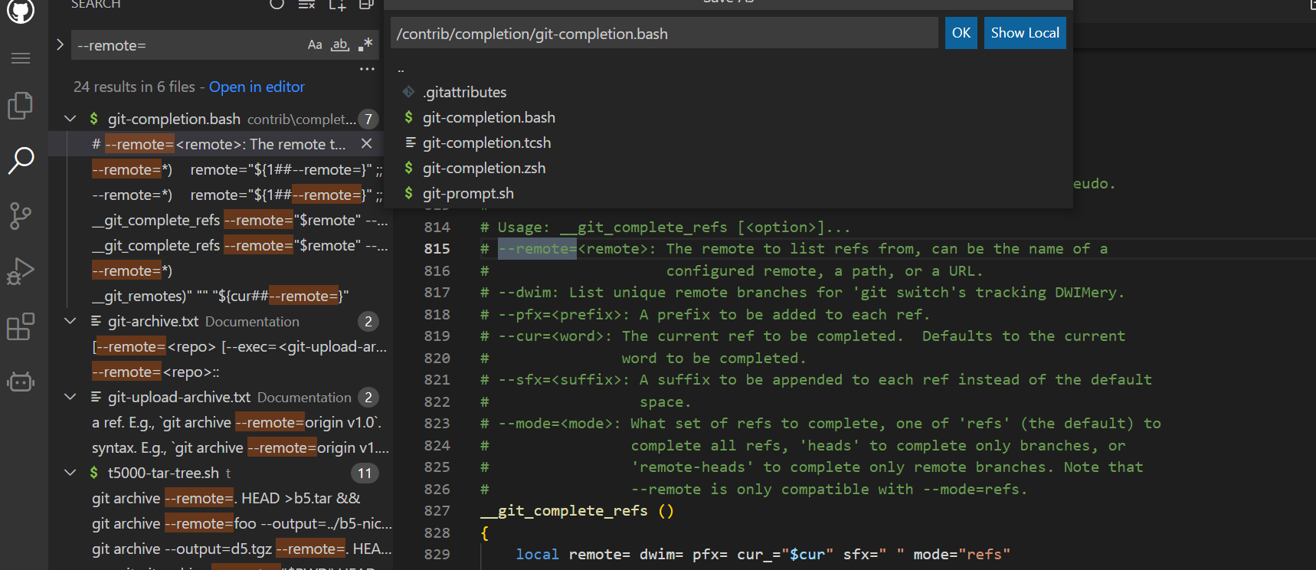The image size is (1316, 570).
Task: Collapse the t5000-tar-tree.sh results group
Action: tap(70, 473)
